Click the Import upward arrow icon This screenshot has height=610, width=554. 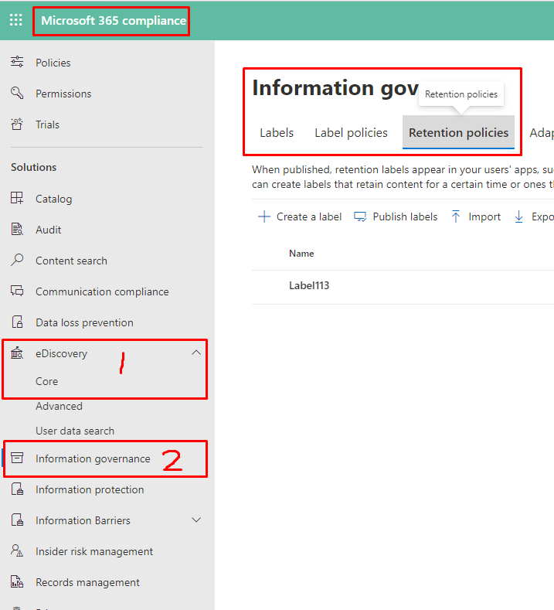click(x=456, y=216)
